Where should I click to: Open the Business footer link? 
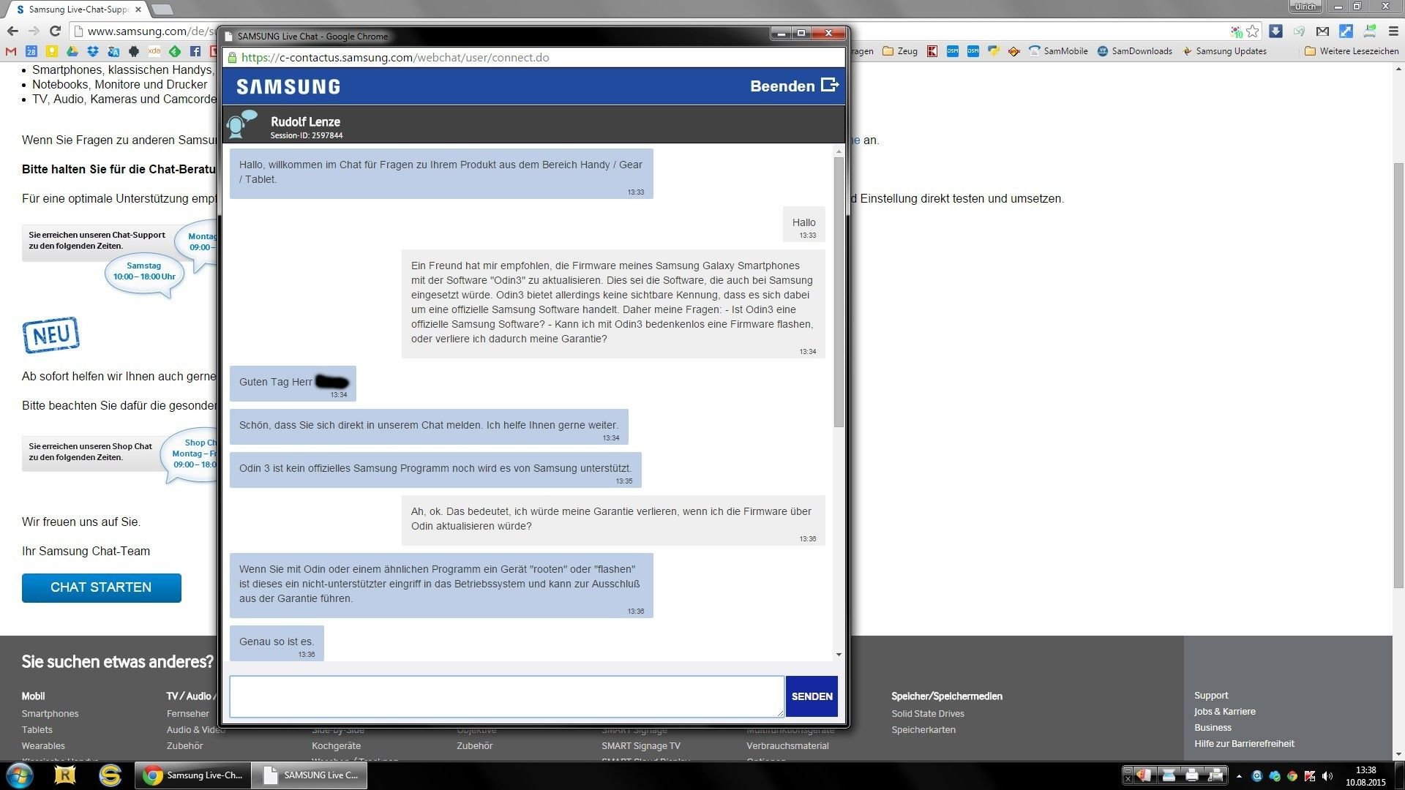(1213, 728)
